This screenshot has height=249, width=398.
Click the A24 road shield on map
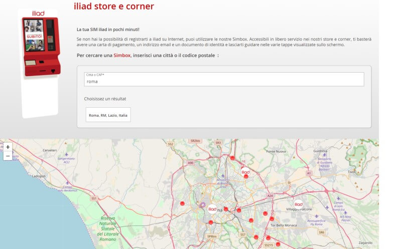click(270, 195)
